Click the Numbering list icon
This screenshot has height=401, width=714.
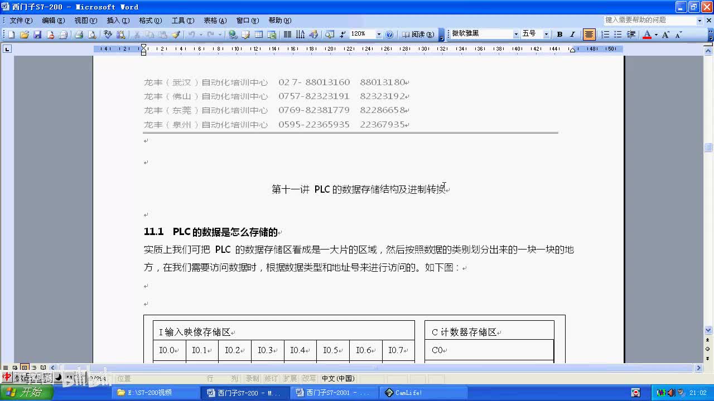[605, 35]
